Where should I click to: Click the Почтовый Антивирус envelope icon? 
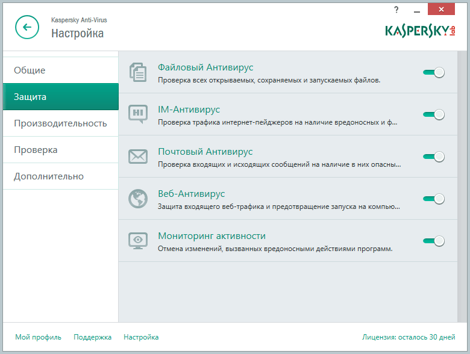138,157
